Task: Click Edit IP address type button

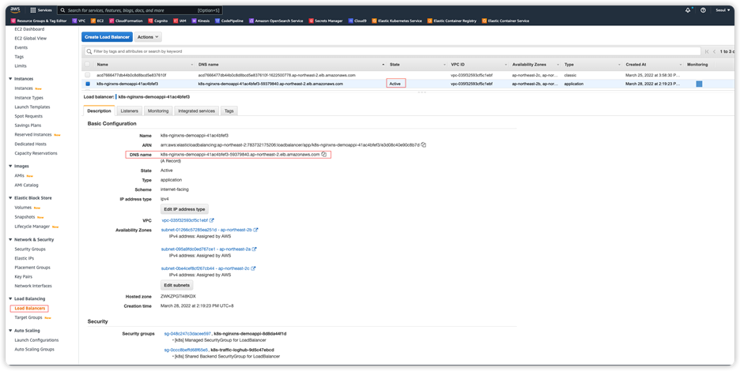Action: coord(184,209)
